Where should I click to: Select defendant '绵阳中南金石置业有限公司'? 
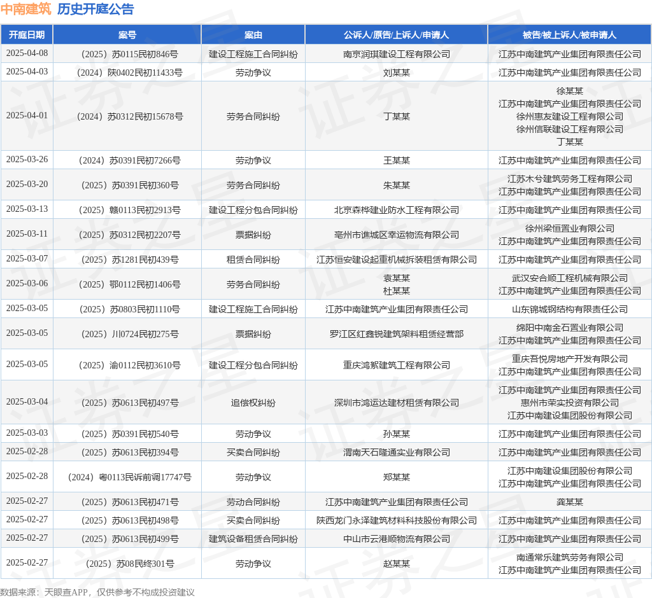coord(570,328)
